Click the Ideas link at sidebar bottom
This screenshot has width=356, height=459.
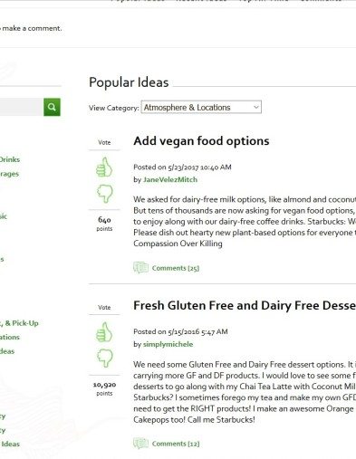click(10, 444)
